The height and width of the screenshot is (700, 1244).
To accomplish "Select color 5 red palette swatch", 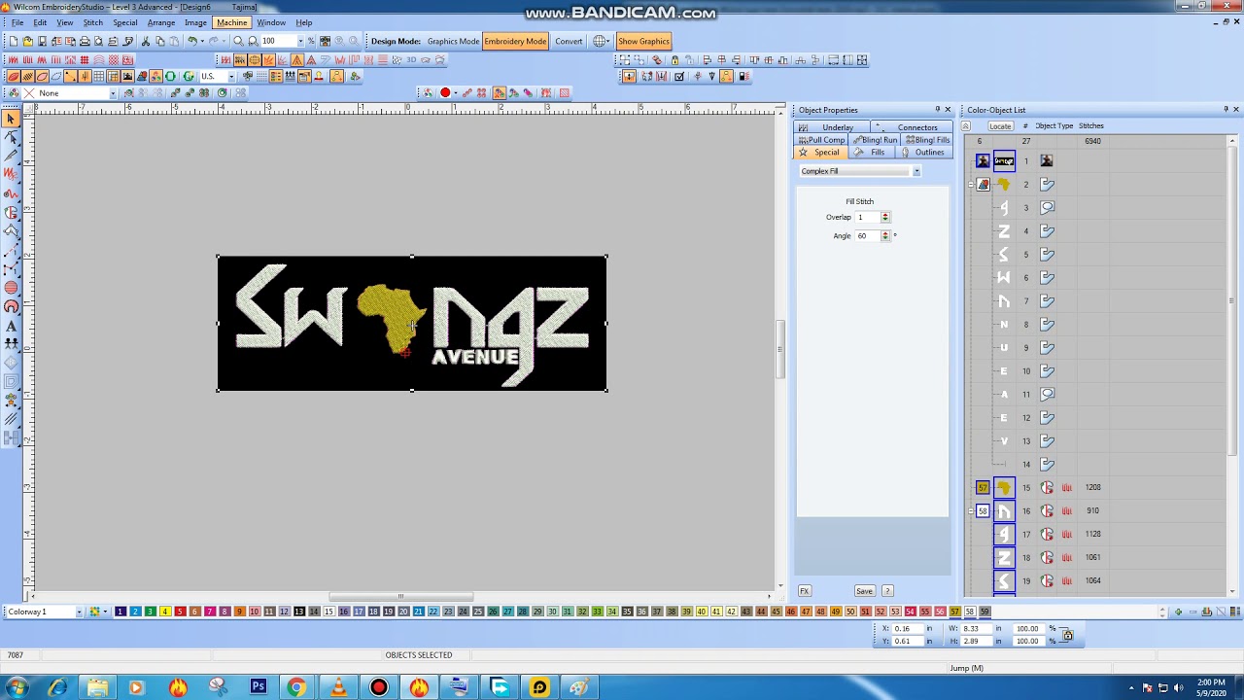I will (x=180, y=612).
